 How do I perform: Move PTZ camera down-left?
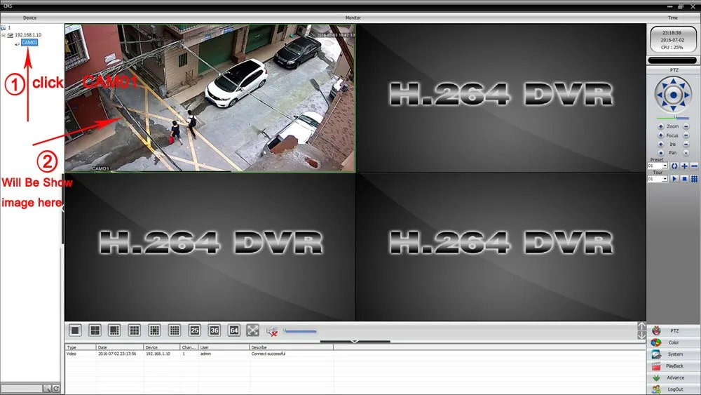664,105
